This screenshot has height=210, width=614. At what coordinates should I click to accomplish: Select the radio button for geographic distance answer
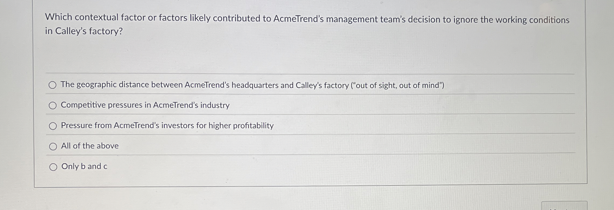53,85
